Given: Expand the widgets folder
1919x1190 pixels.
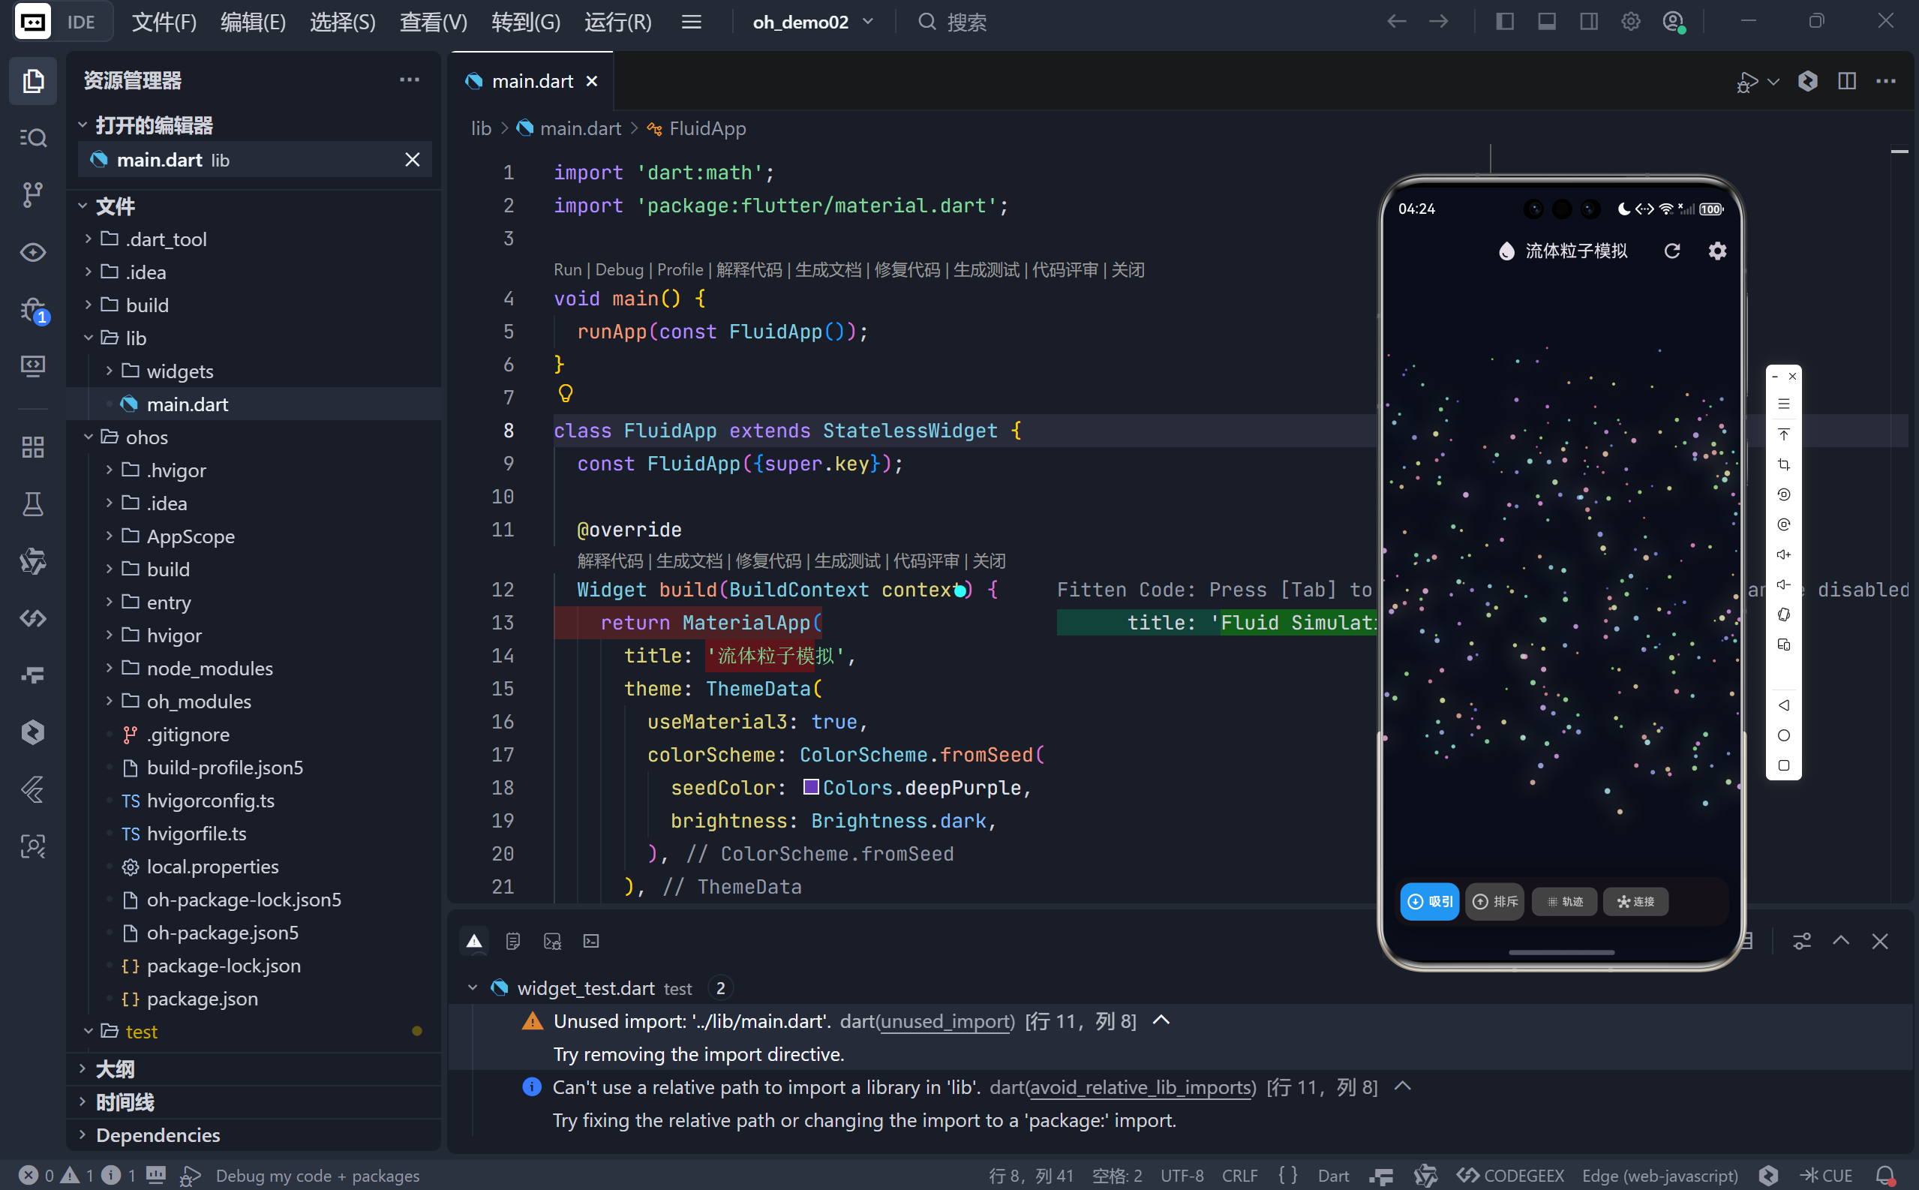Looking at the screenshot, I should pos(179,371).
